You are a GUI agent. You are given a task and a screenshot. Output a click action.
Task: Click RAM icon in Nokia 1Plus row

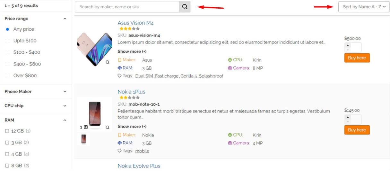pos(120,143)
